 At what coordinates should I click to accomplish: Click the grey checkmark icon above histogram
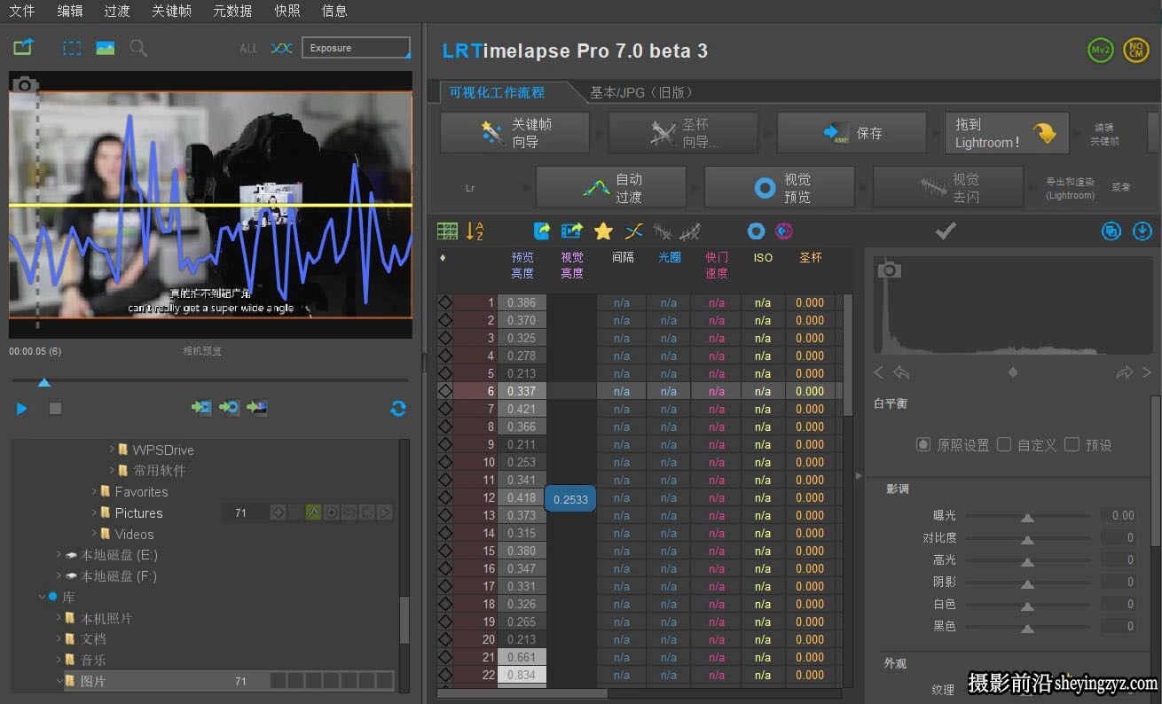coord(946,231)
